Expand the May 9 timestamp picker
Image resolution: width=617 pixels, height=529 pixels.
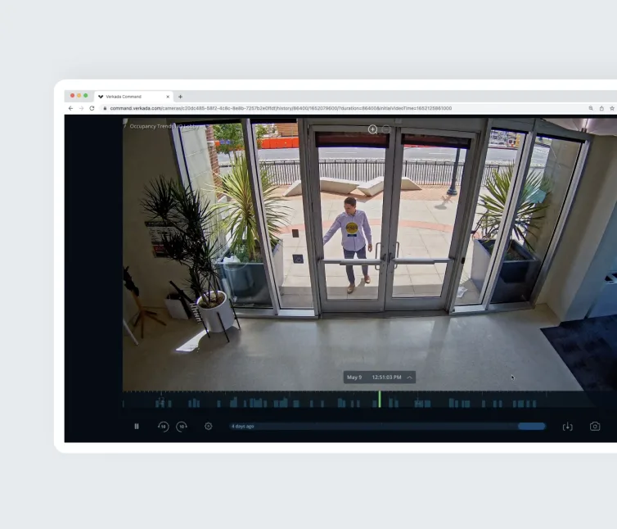410,378
